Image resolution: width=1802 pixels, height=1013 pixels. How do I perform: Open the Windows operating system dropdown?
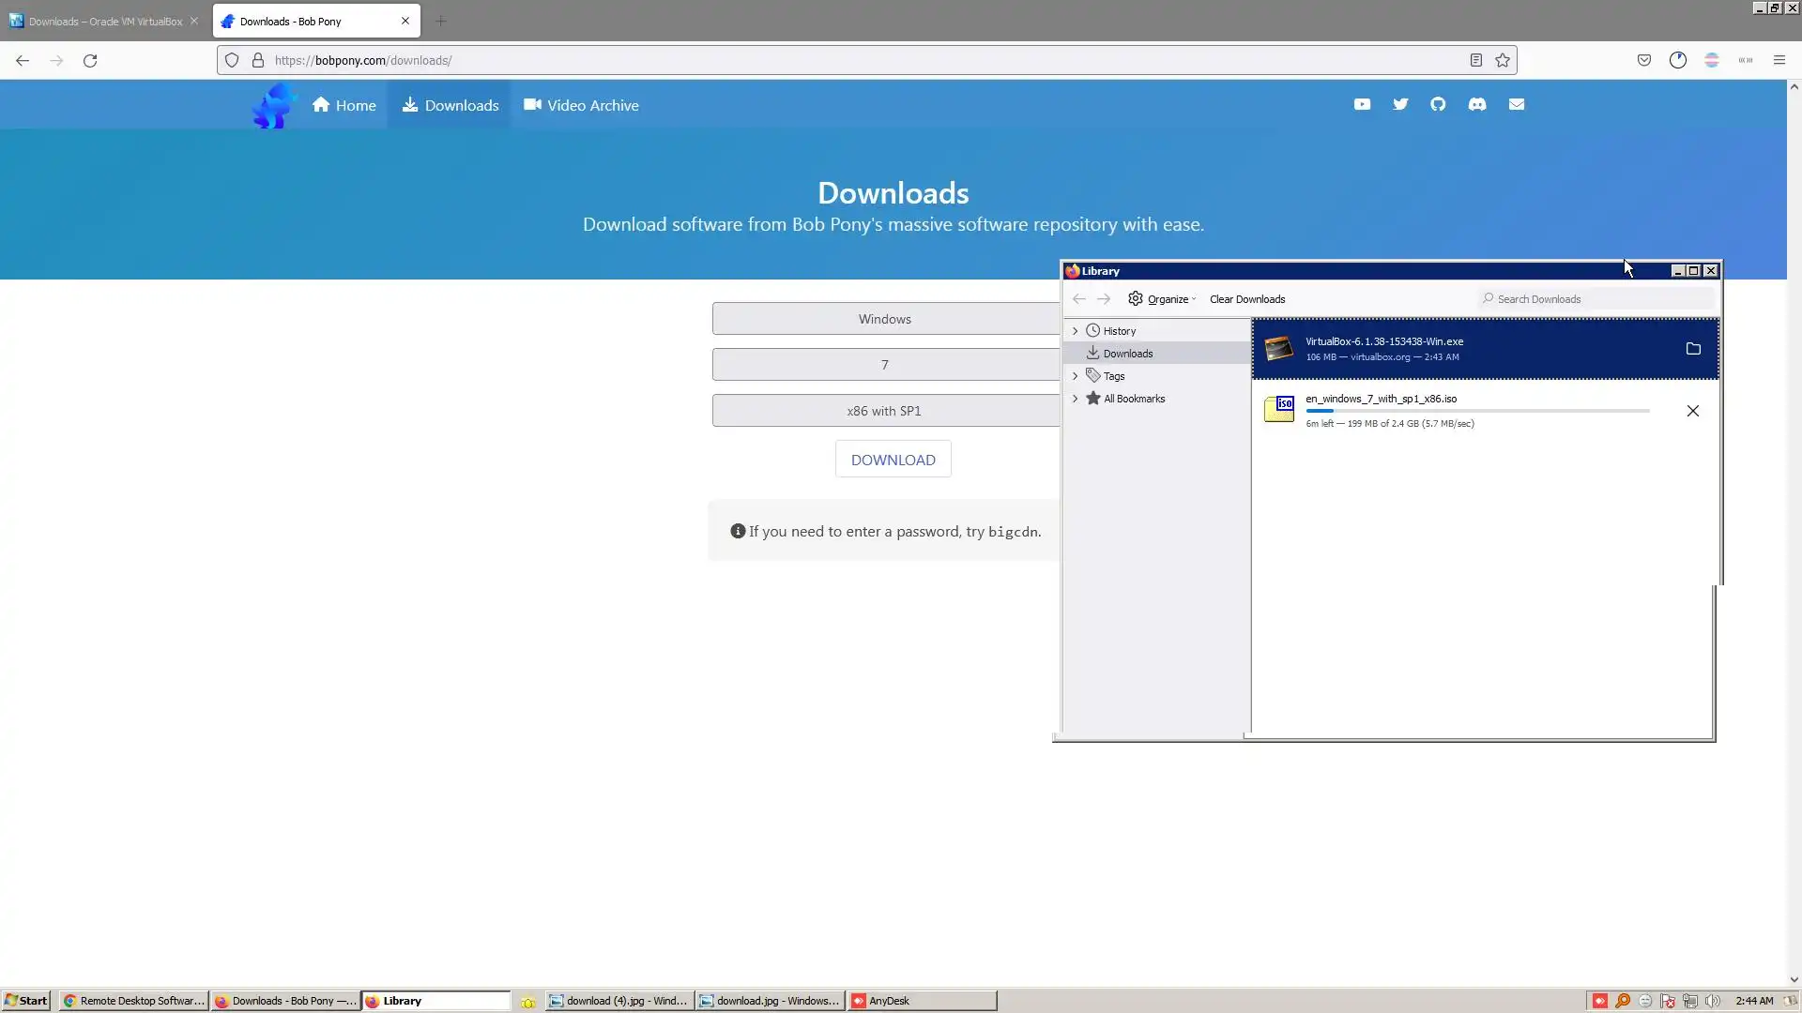click(x=884, y=319)
